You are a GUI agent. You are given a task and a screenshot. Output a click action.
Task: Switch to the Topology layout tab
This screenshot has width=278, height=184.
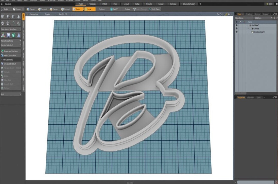[92, 4]
